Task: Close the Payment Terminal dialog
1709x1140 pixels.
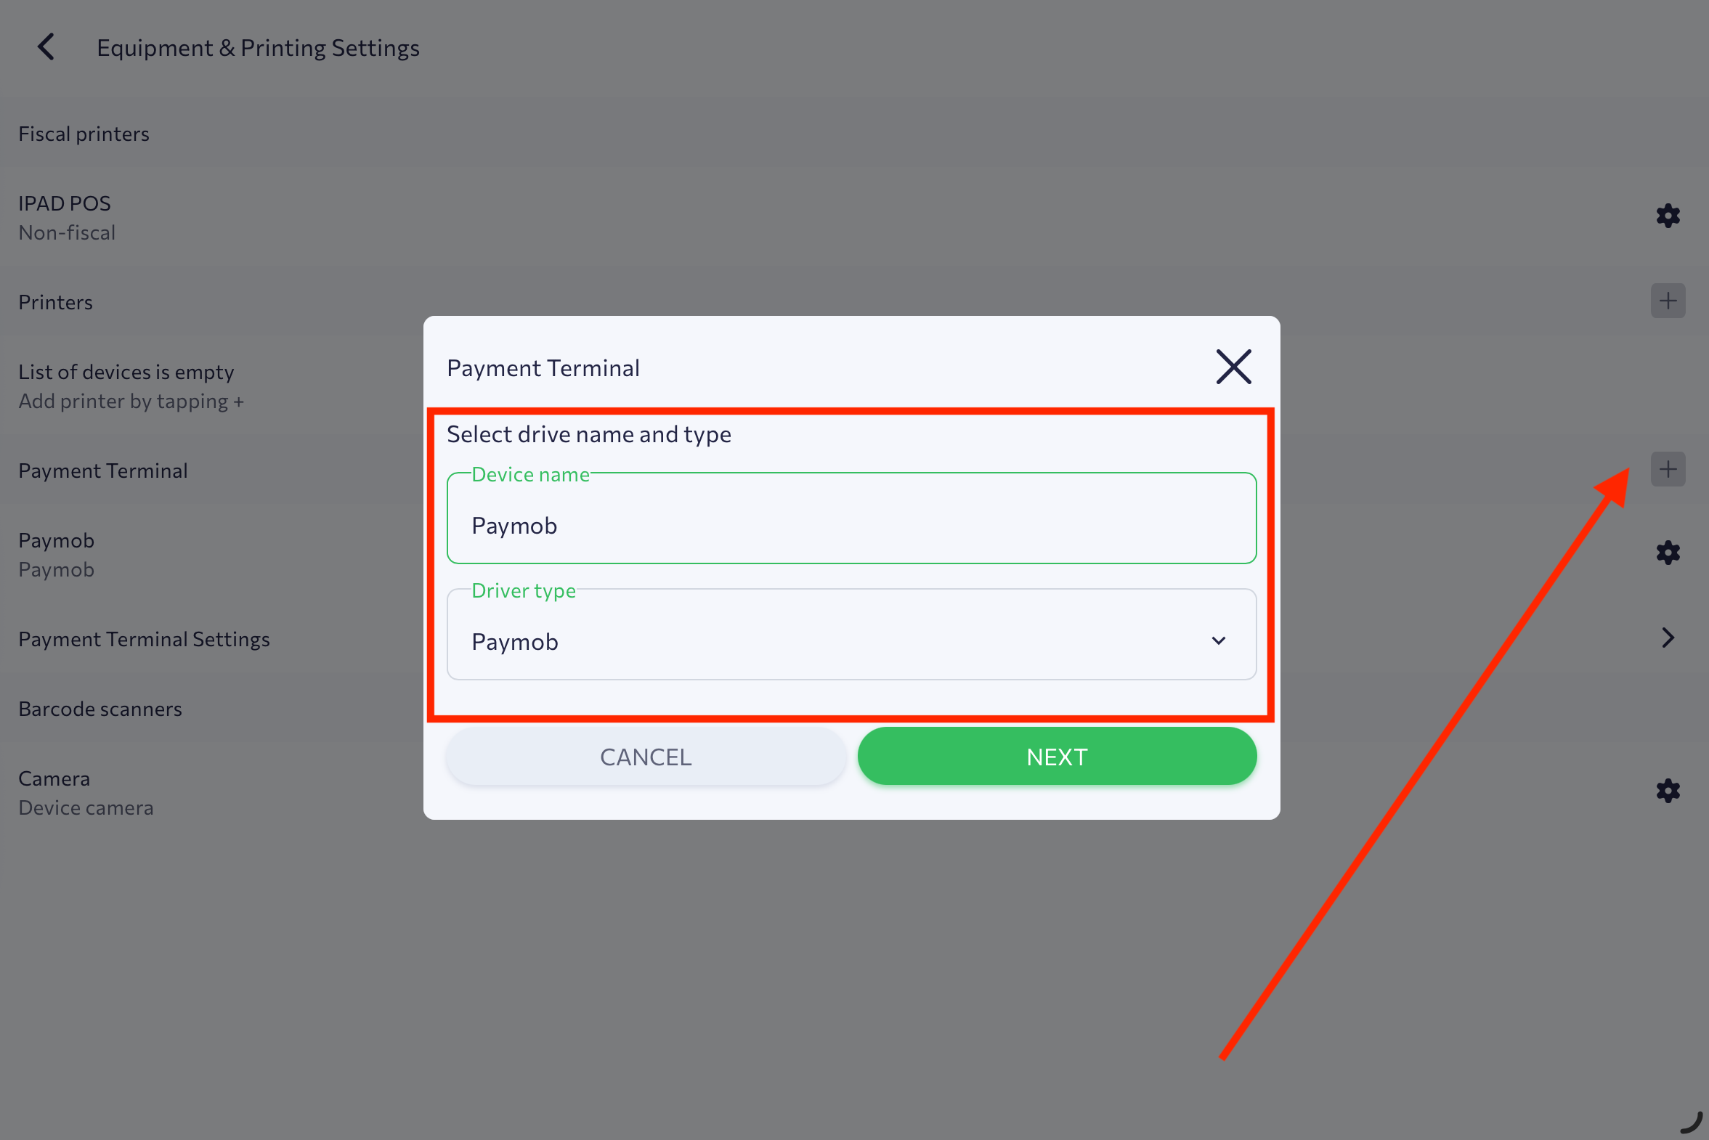Action: 1233,367
